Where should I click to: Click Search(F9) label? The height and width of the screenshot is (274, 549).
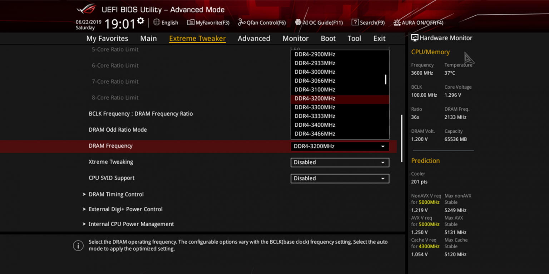(372, 22)
